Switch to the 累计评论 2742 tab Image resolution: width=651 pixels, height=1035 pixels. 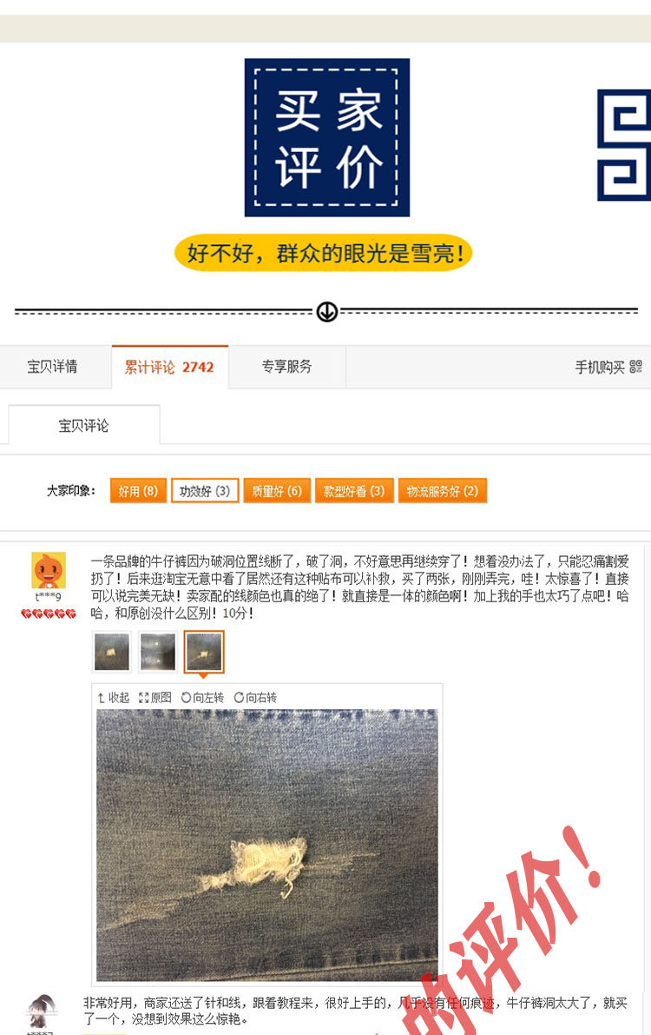pyautogui.click(x=169, y=367)
